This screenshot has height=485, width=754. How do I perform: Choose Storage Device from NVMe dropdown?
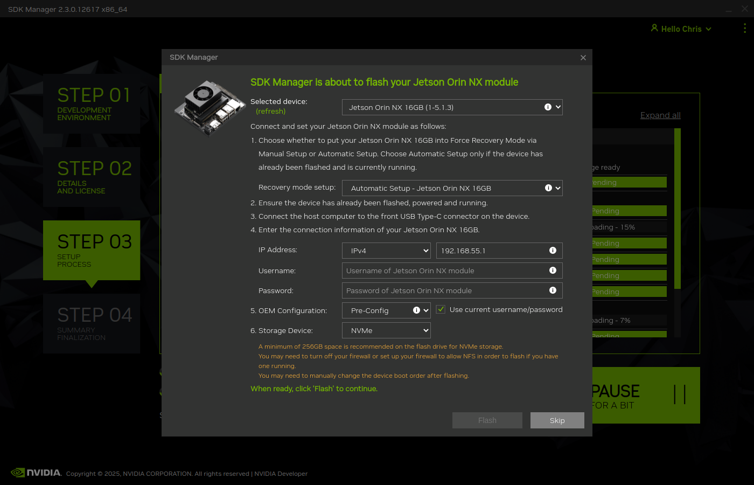point(386,330)
